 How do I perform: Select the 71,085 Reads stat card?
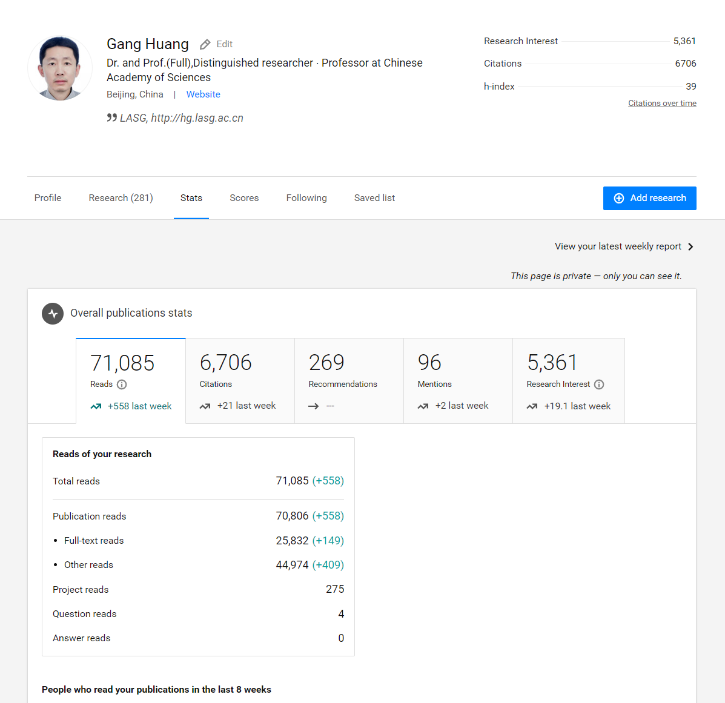pos(131,381)
